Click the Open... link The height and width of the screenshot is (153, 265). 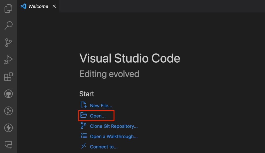click(98, 116)
